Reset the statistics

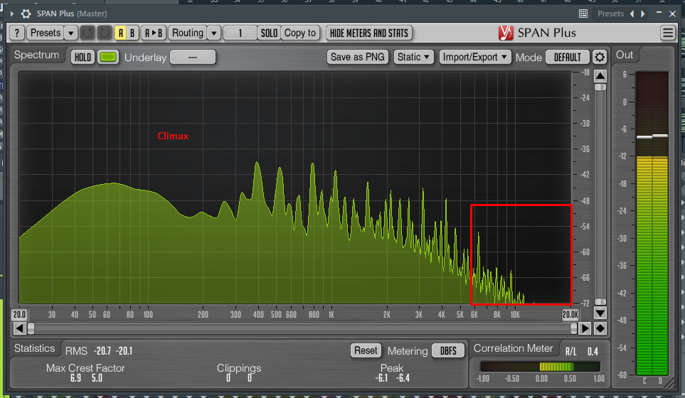(x=366, y=350)
